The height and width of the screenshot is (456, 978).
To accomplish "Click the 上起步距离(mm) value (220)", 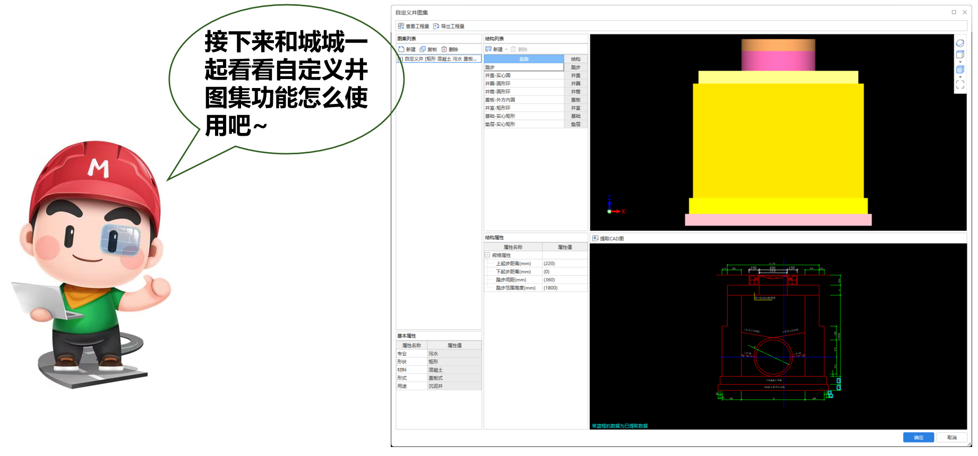I will 565,264.
